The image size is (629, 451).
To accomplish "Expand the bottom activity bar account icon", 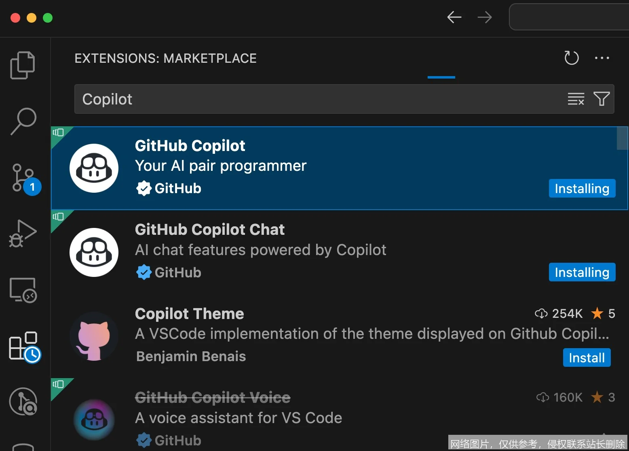I will 23,402.
